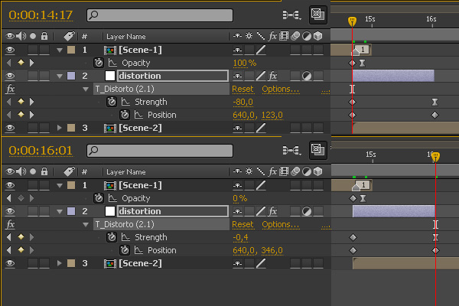Viewport: 459px width, 306px height.
Task: Collapse T_Distorto effect properties in the upper panel
Action: (x=86, y=89)
